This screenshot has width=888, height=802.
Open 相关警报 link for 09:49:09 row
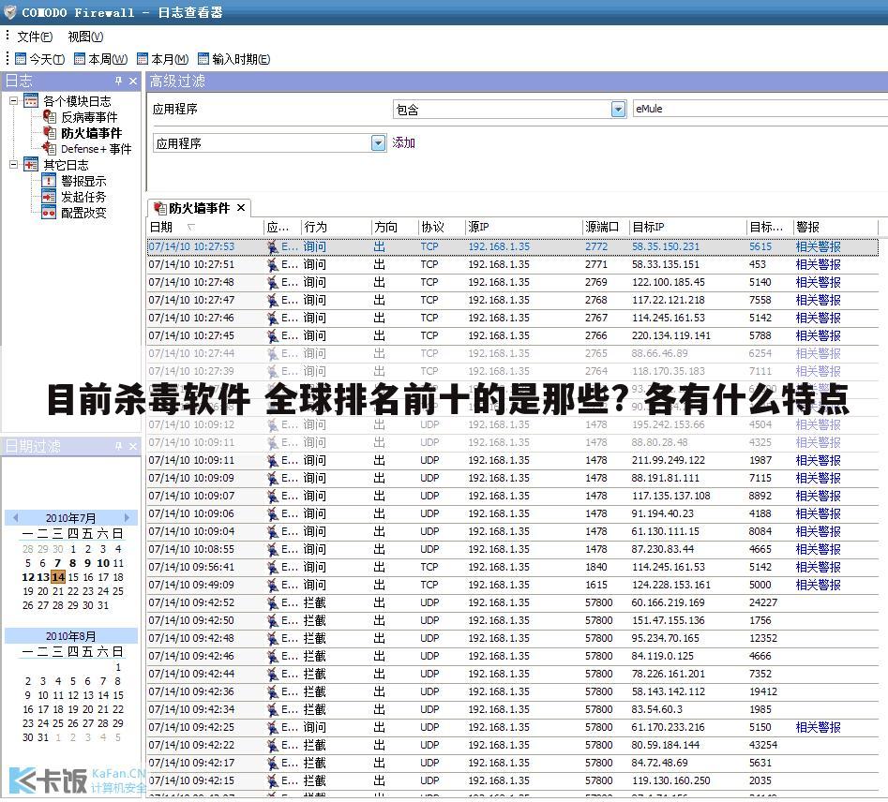pos(818,585)
